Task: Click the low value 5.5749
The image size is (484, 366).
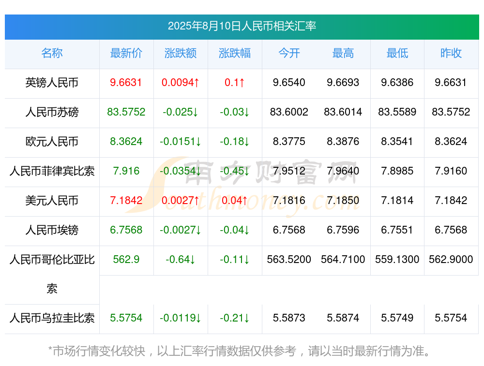Action: coord(397,318)
